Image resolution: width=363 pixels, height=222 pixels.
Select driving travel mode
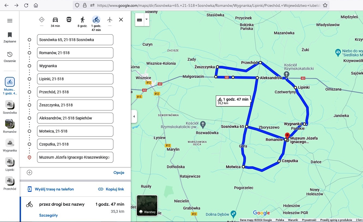pos(55,20)
